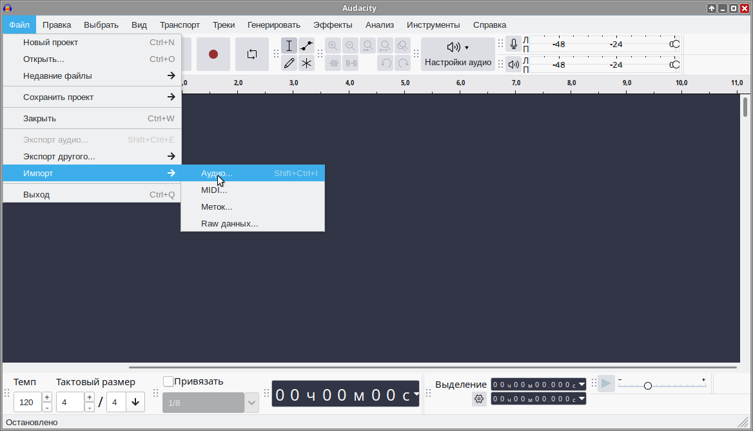This screenshot has width=753, height=431.
Task: Open selection start time format dropdown
Action: [582, 385]
